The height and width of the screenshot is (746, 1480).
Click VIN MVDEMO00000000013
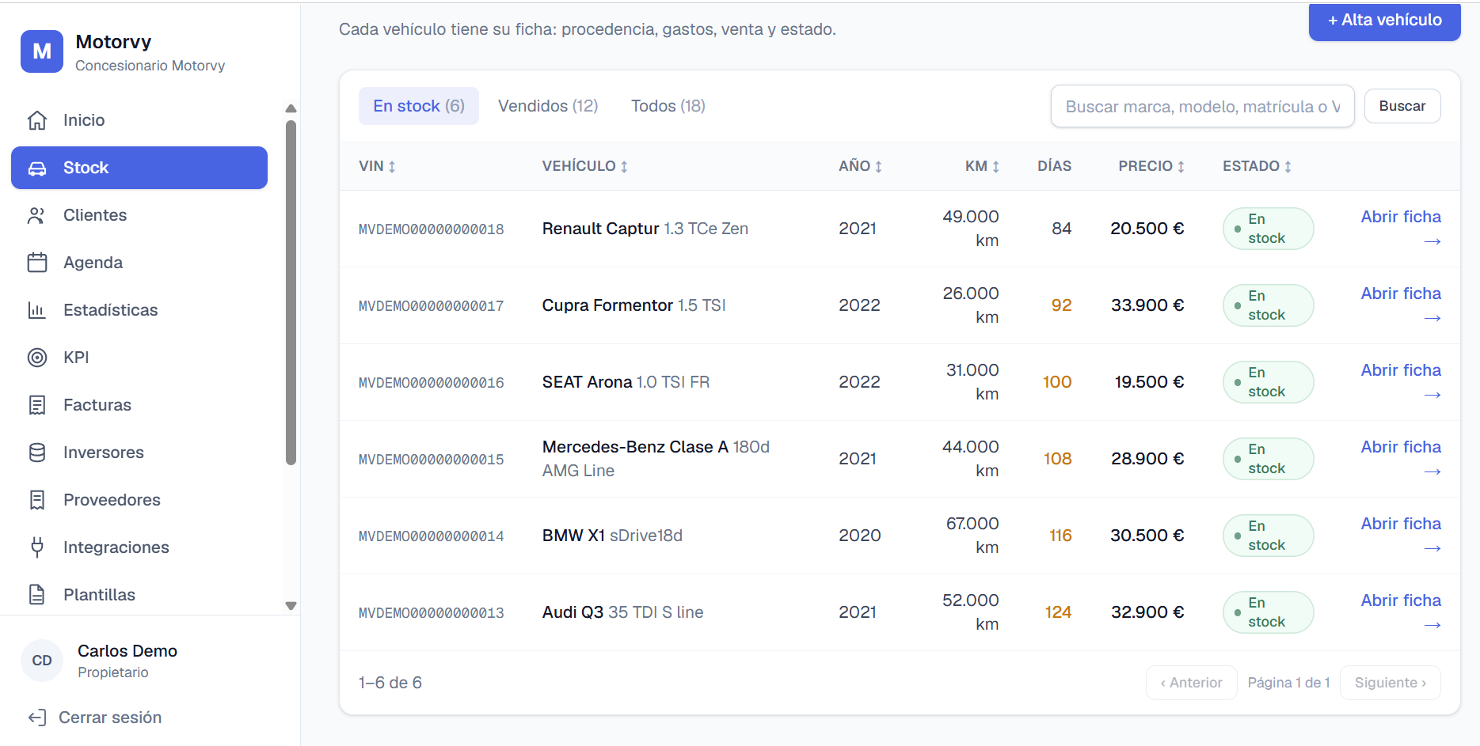[432, 613]
